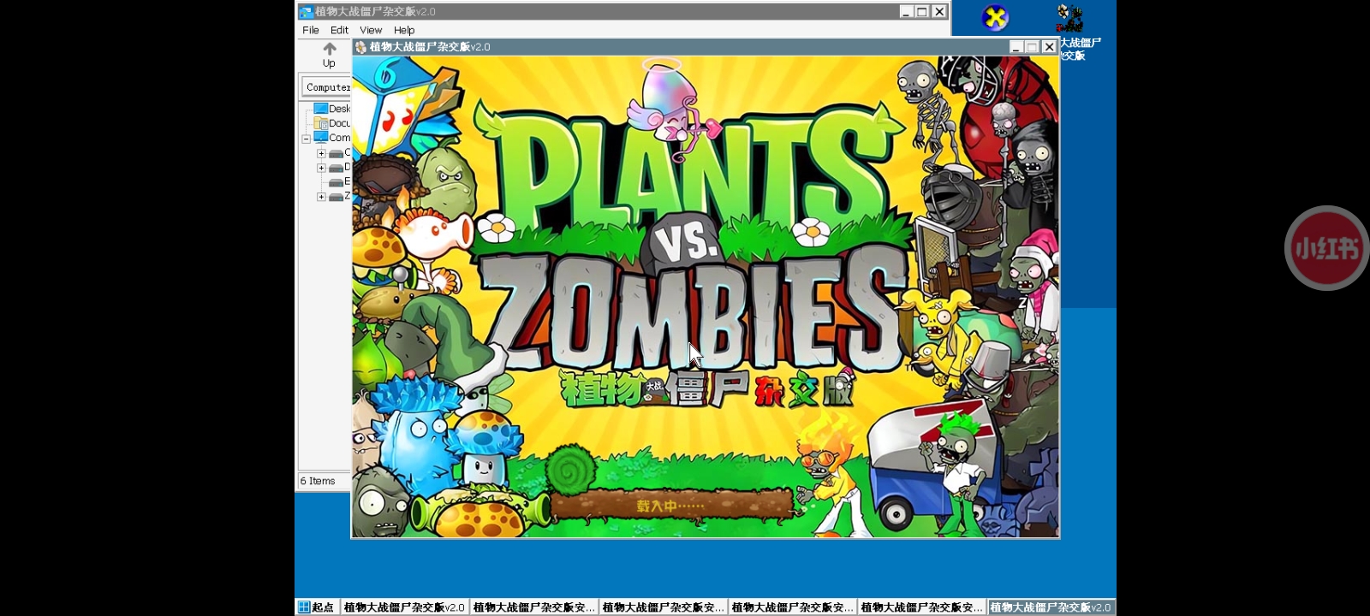Open the View menu
1370x616 pixels.
coord(371,30)
